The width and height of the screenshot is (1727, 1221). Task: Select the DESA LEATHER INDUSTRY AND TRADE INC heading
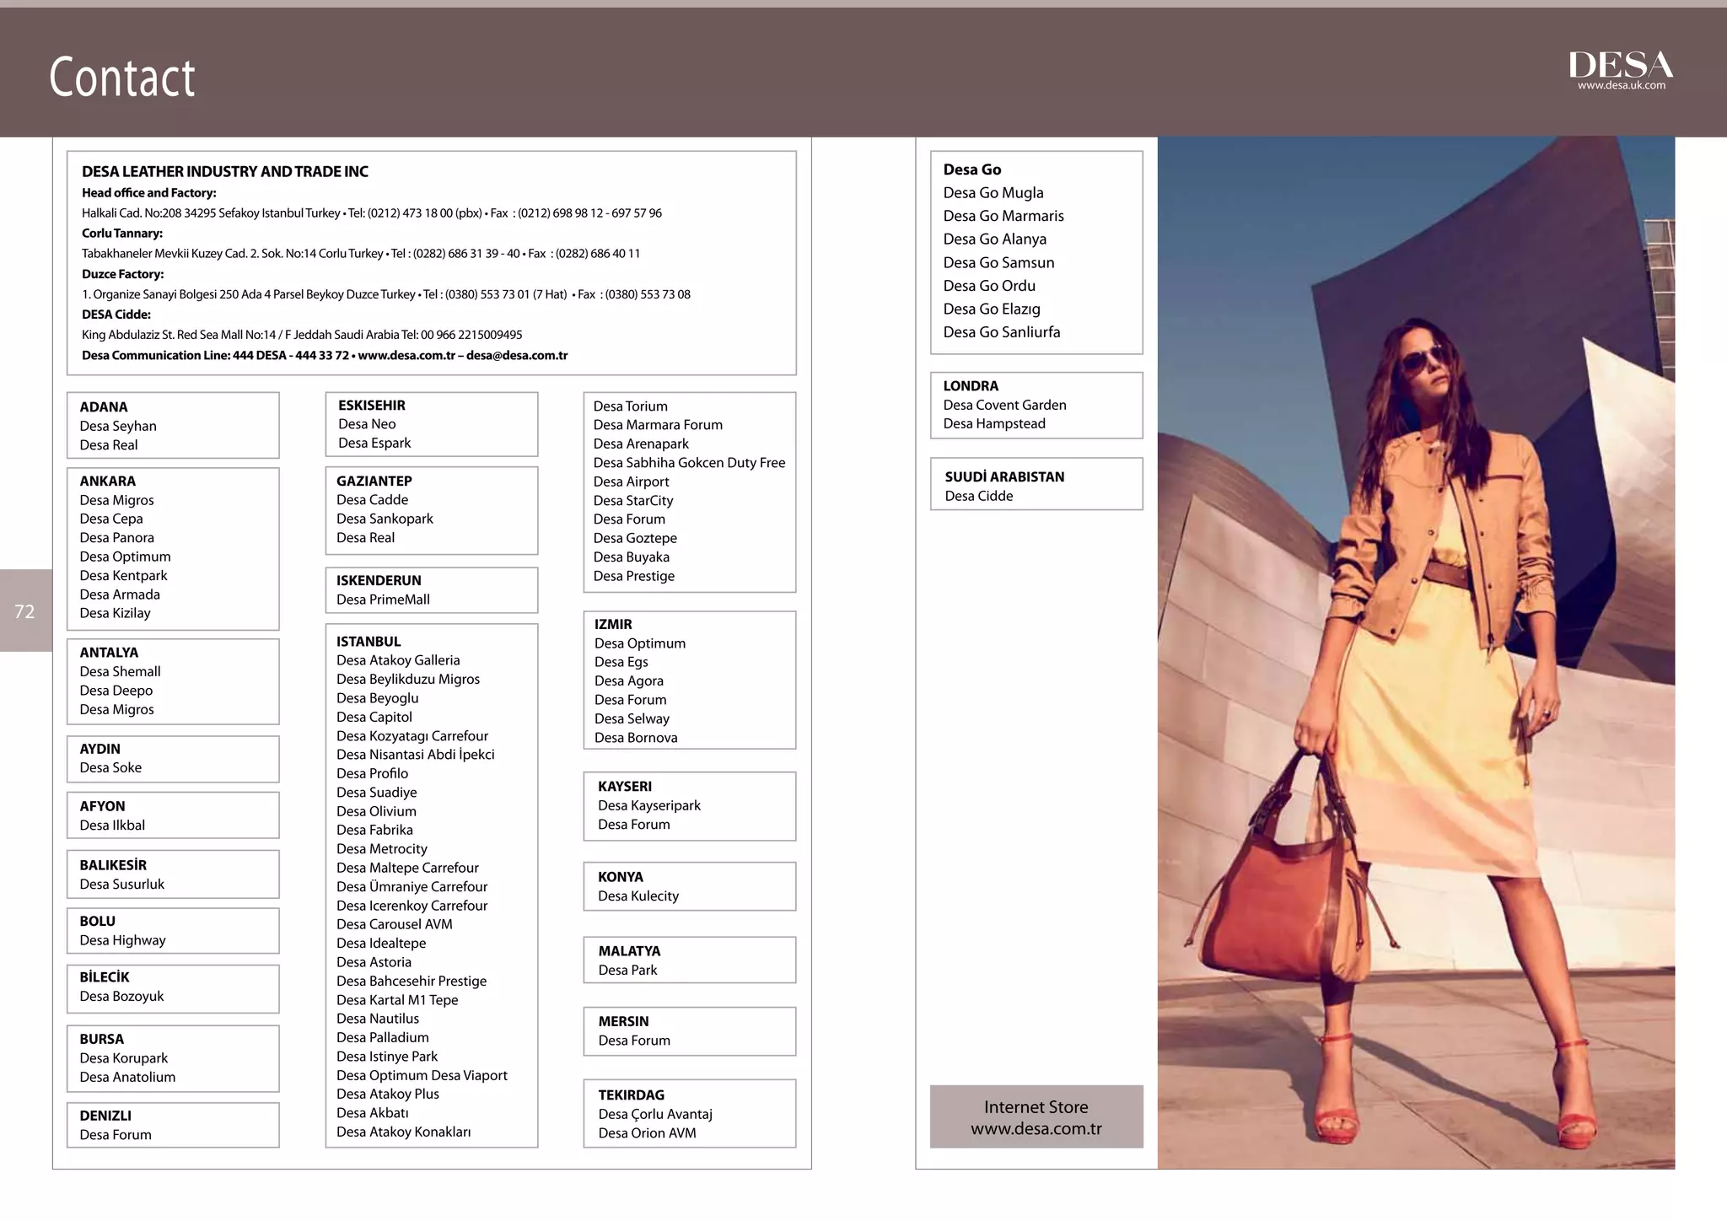(225, 172)
